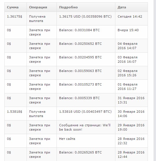Click the vertical scrollbar track on the right
Viewport: 156px width, 161px height.
tap(155, 80)
